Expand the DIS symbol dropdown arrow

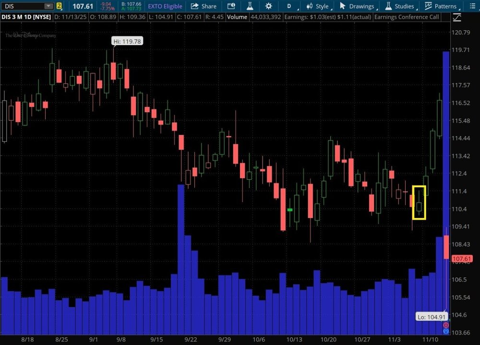click(48, 6)
